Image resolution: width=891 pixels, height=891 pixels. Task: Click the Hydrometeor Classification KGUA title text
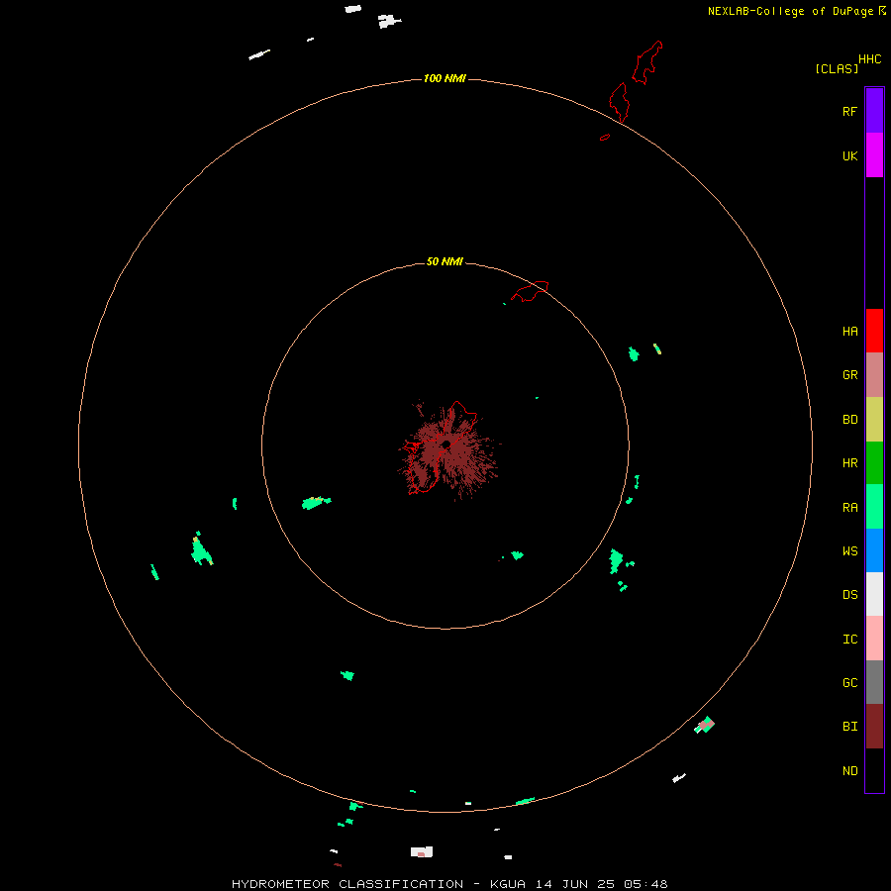[x=449, y=884]
